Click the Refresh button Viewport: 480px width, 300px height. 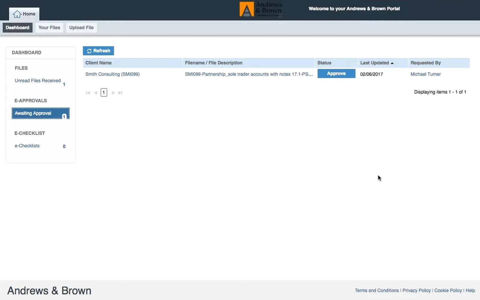pyautogui.click(x=98, y=51)
